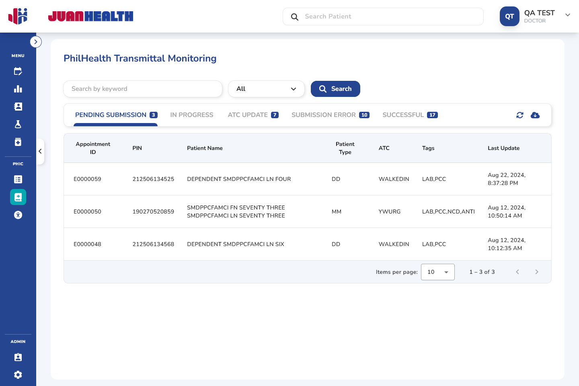579x386 pixels.
Task: Download transmittals via cloud icon
Action: (535, 115)
